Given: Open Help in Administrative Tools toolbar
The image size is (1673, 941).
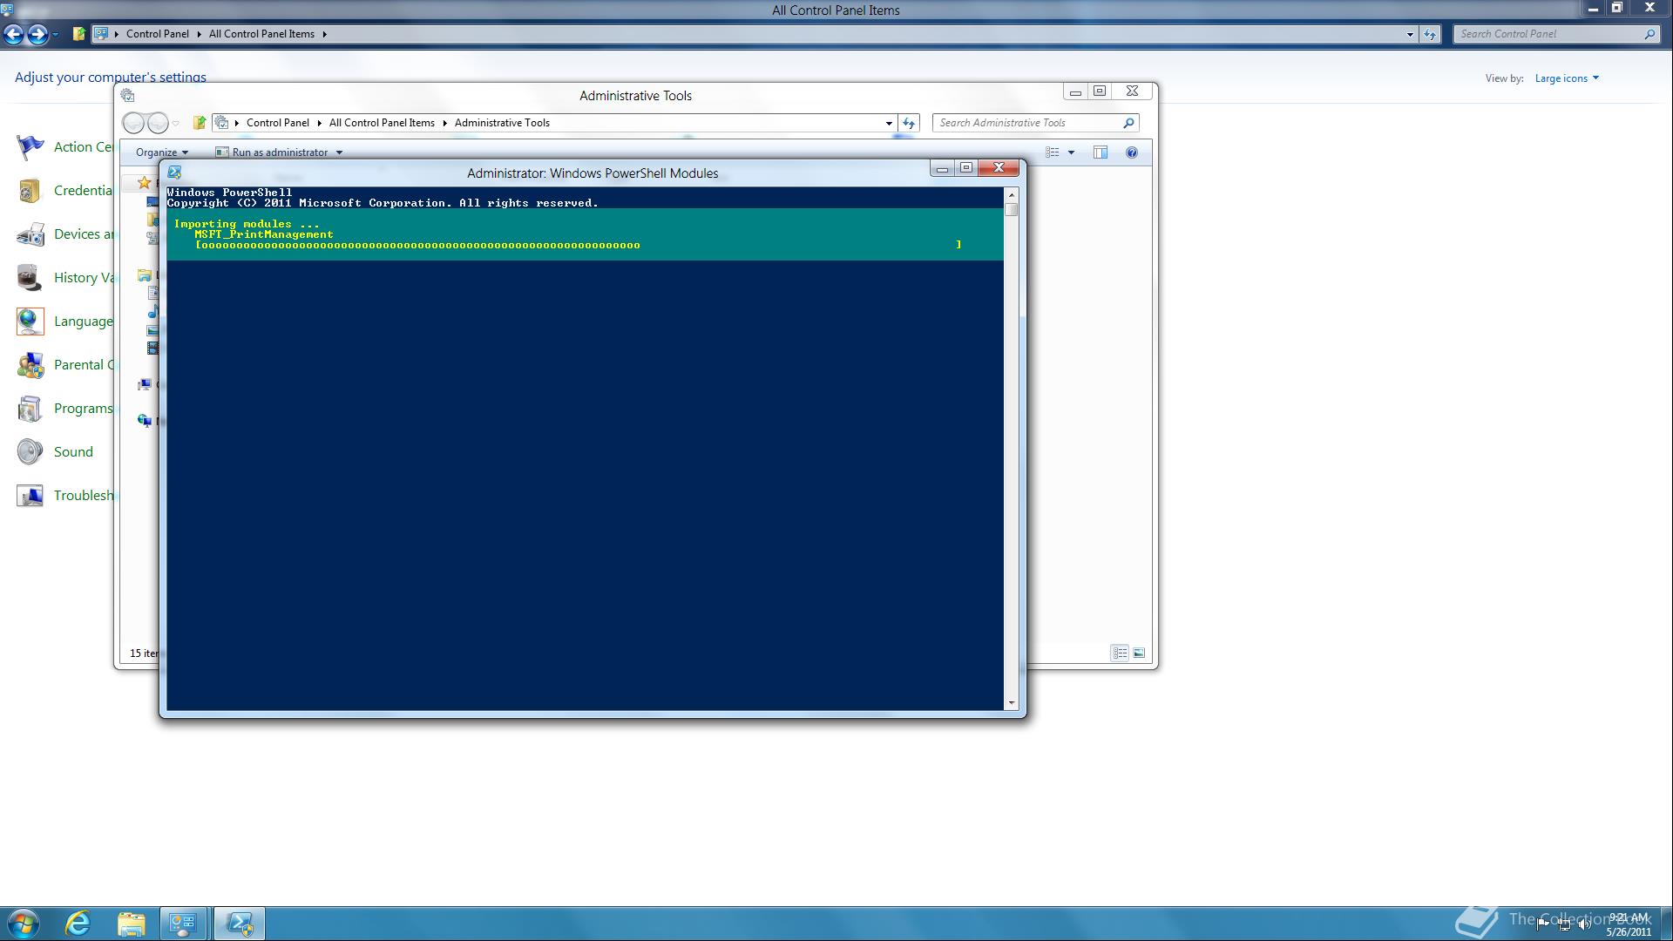Looking at the screenshot, I should (x=1132, y=152).
